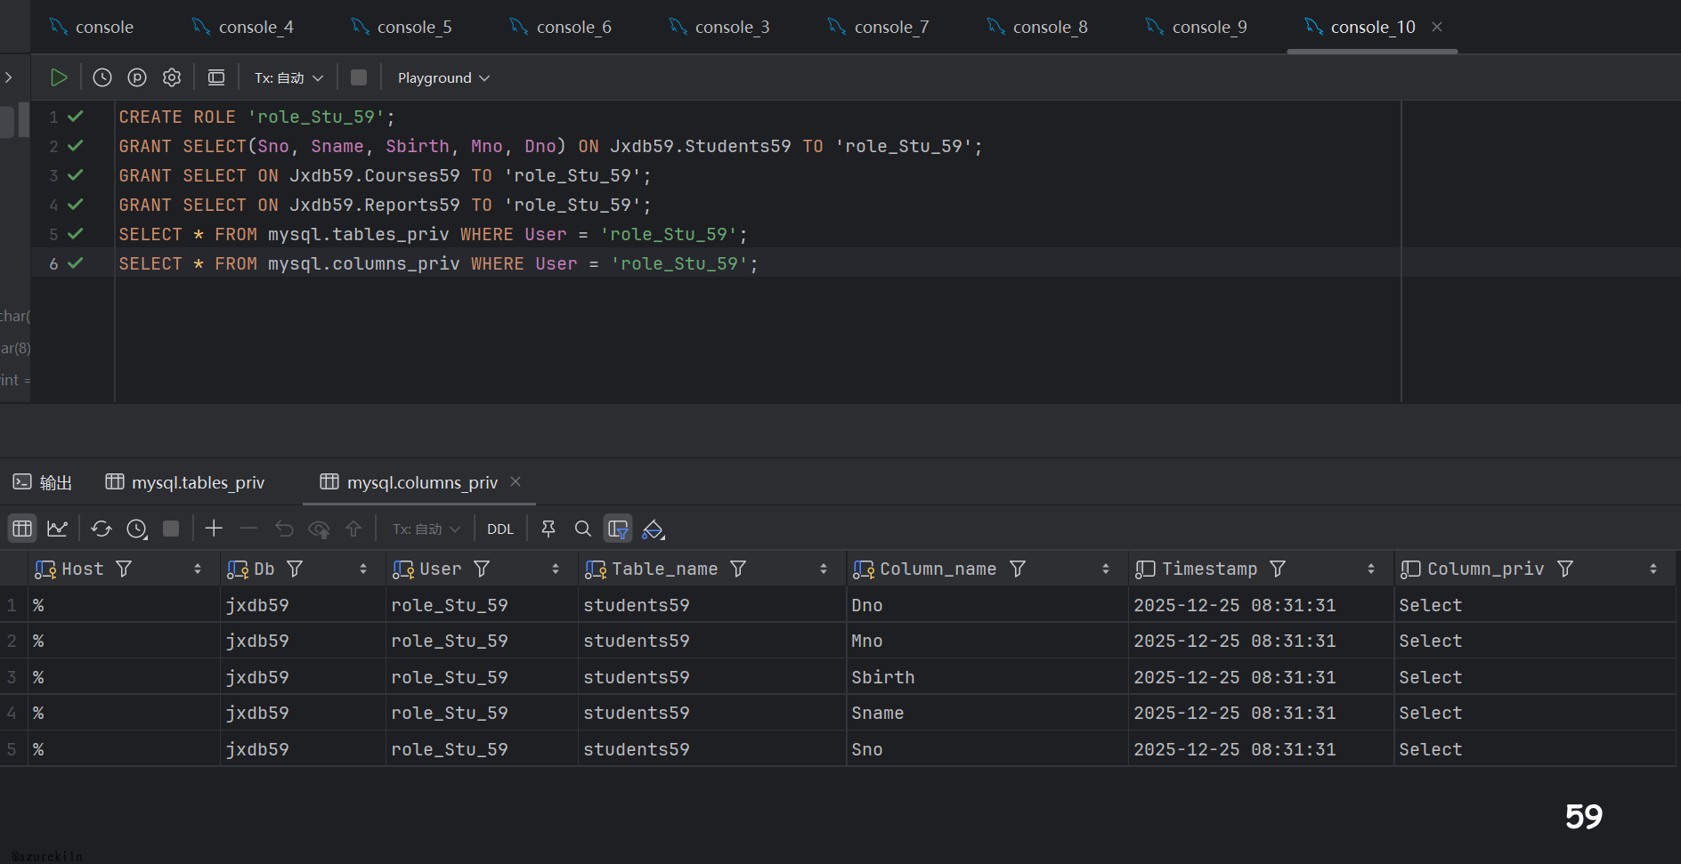The width and height of the screenshot is (1681, 864).
Task: Toggle the local column filter button
Action: pos(618,529)
